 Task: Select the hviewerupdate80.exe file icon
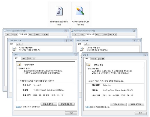[59, 11]
